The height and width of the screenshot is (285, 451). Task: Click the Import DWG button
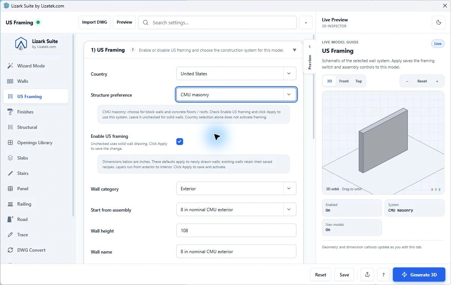pos(95,22)
